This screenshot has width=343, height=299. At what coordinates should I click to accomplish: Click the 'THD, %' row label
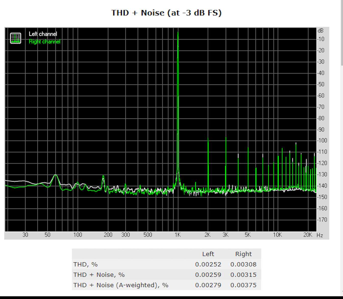pos(85,264)
